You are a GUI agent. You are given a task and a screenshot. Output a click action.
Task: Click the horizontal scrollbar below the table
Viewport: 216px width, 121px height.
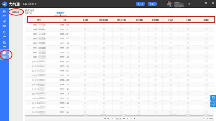[117, 116]
